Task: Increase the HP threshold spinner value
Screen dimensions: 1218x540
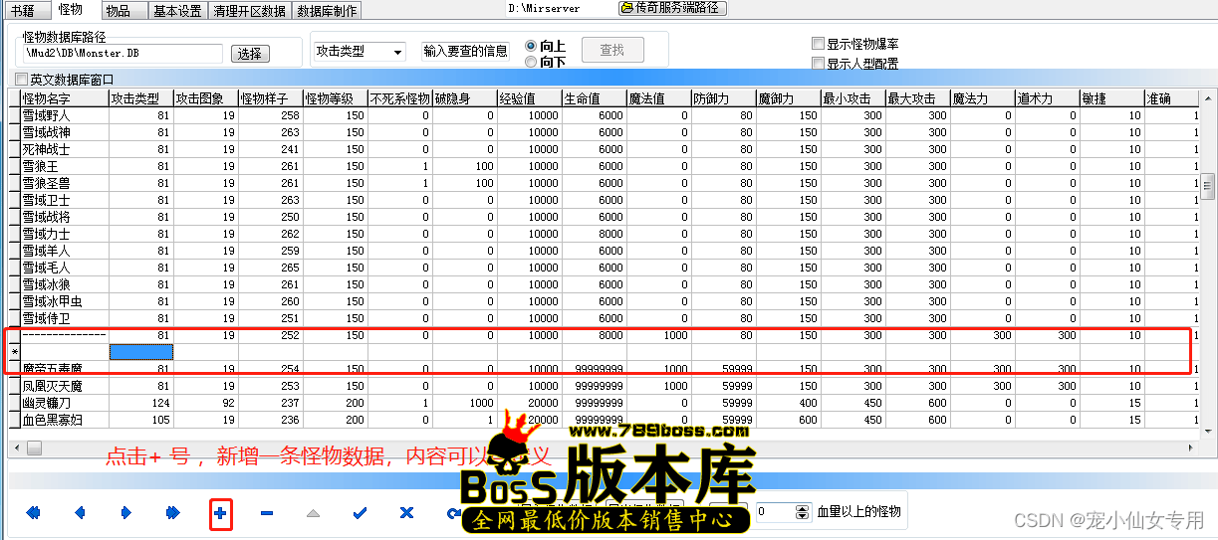Action: tap(803, 507)
